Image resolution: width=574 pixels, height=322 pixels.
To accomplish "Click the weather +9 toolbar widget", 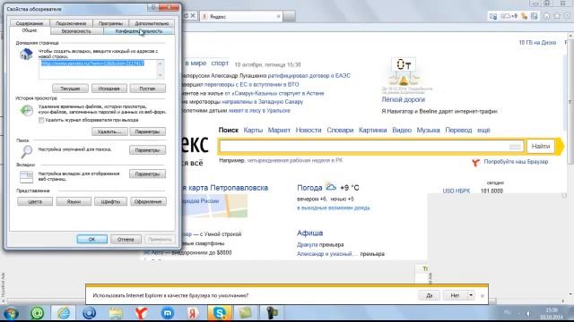I will (x=509, y=16).
